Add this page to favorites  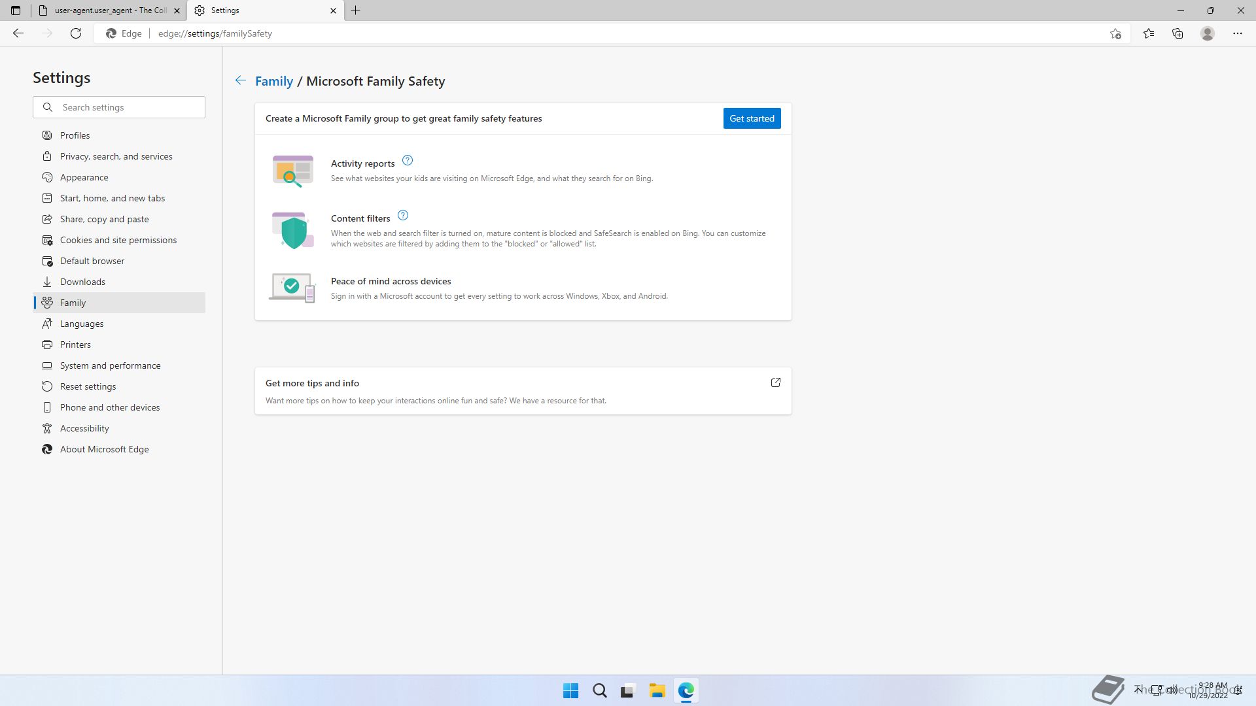1115,33
